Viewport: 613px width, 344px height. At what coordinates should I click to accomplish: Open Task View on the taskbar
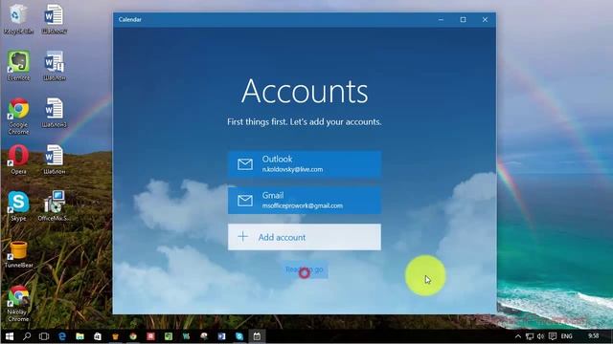tap(44, 336)
